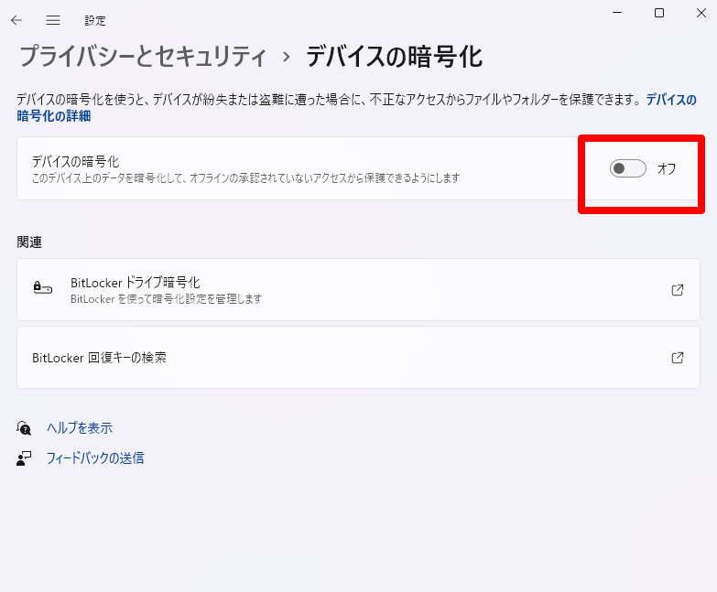
Task: Click external link icon on BitLocker ドライブ暗号化 row
Action: pyautogui.click(x=678, y=290)
